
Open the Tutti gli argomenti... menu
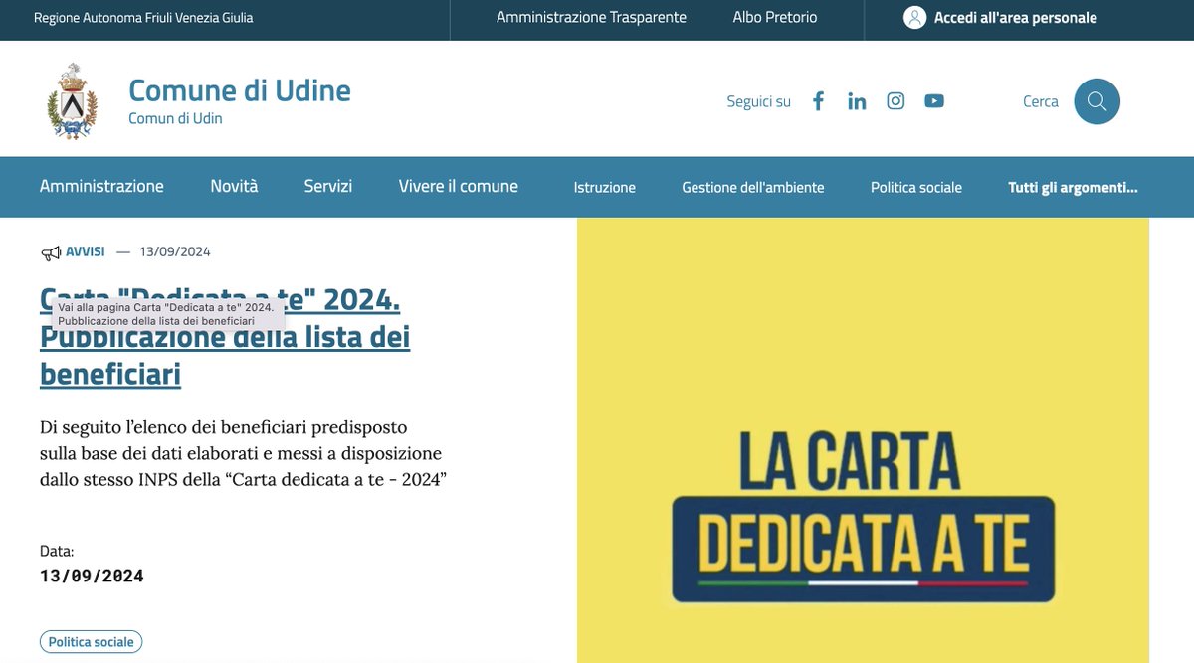[1073, 187]
